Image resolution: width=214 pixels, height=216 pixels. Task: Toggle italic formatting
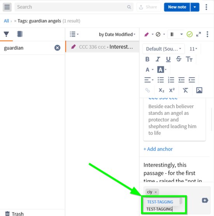158,59
